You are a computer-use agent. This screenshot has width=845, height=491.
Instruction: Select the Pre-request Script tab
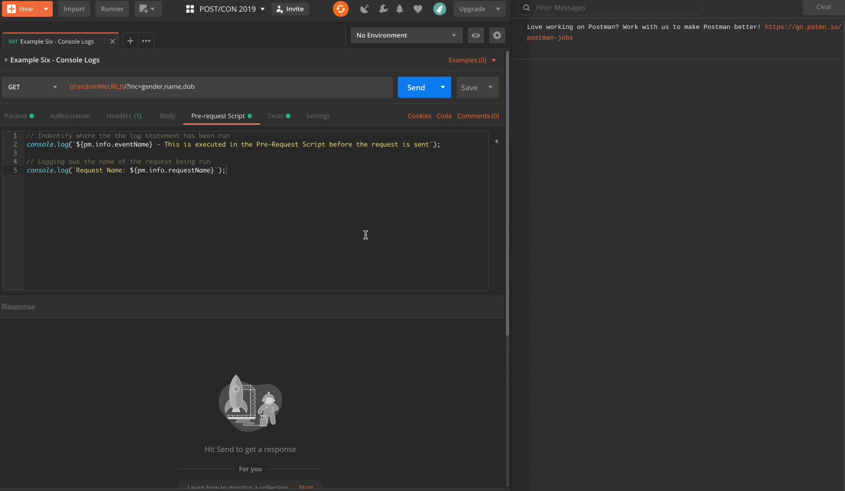tap(221, 116)
